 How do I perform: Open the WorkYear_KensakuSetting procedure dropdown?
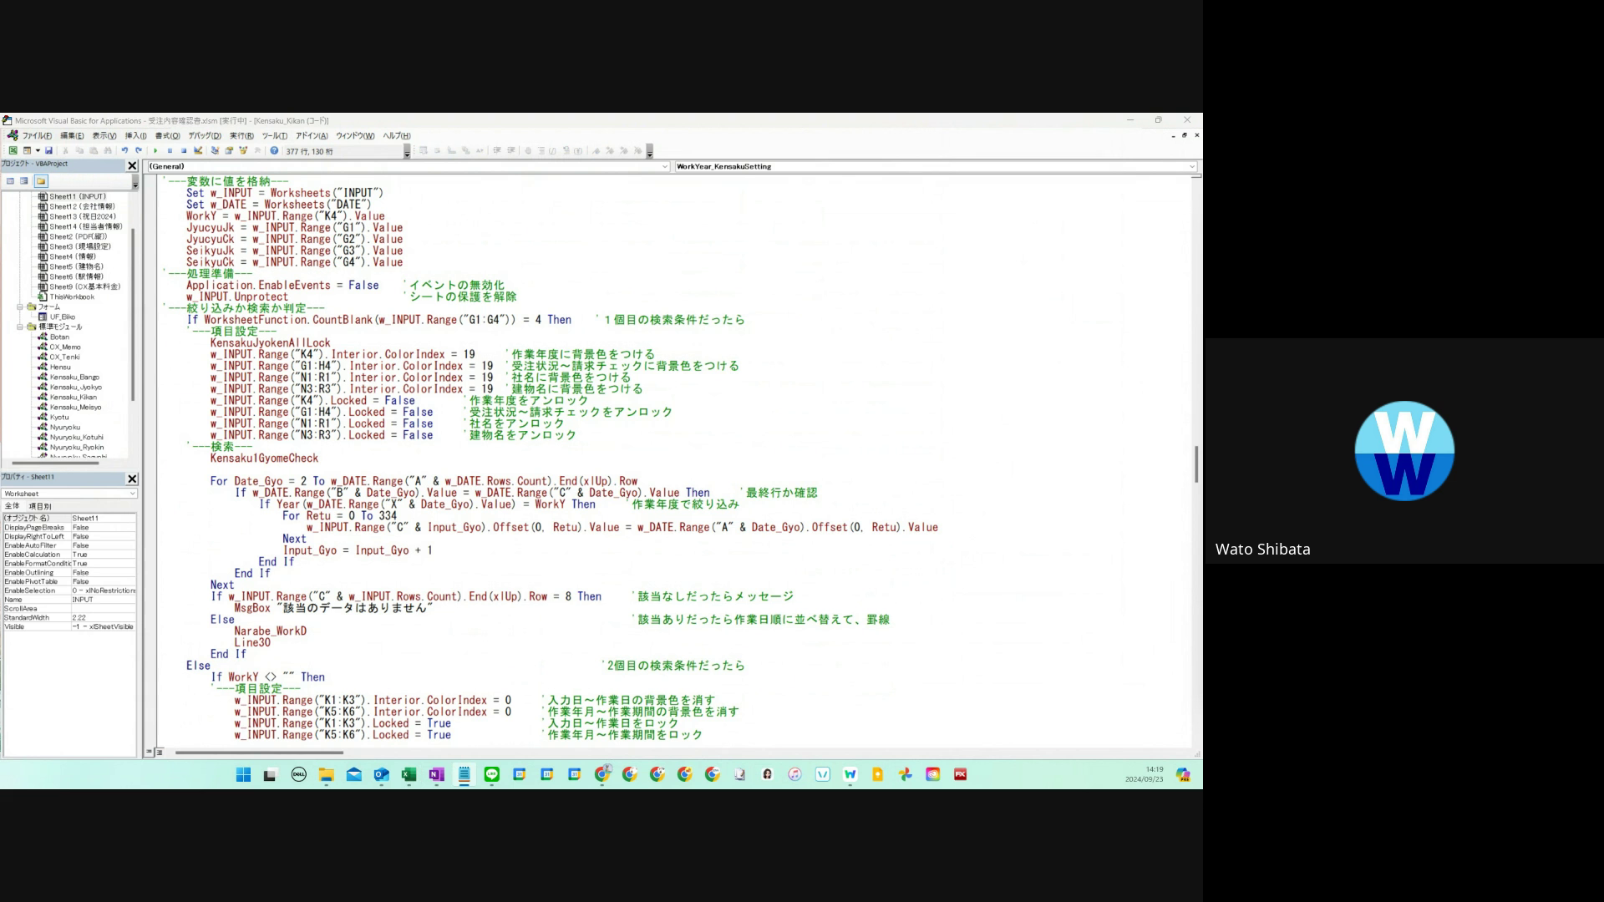point(1191,167)
